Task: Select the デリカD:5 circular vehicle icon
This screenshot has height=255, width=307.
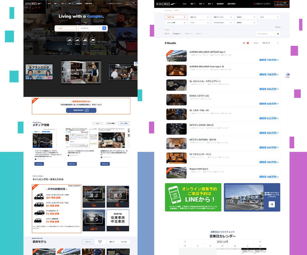Action: (77, 40)
